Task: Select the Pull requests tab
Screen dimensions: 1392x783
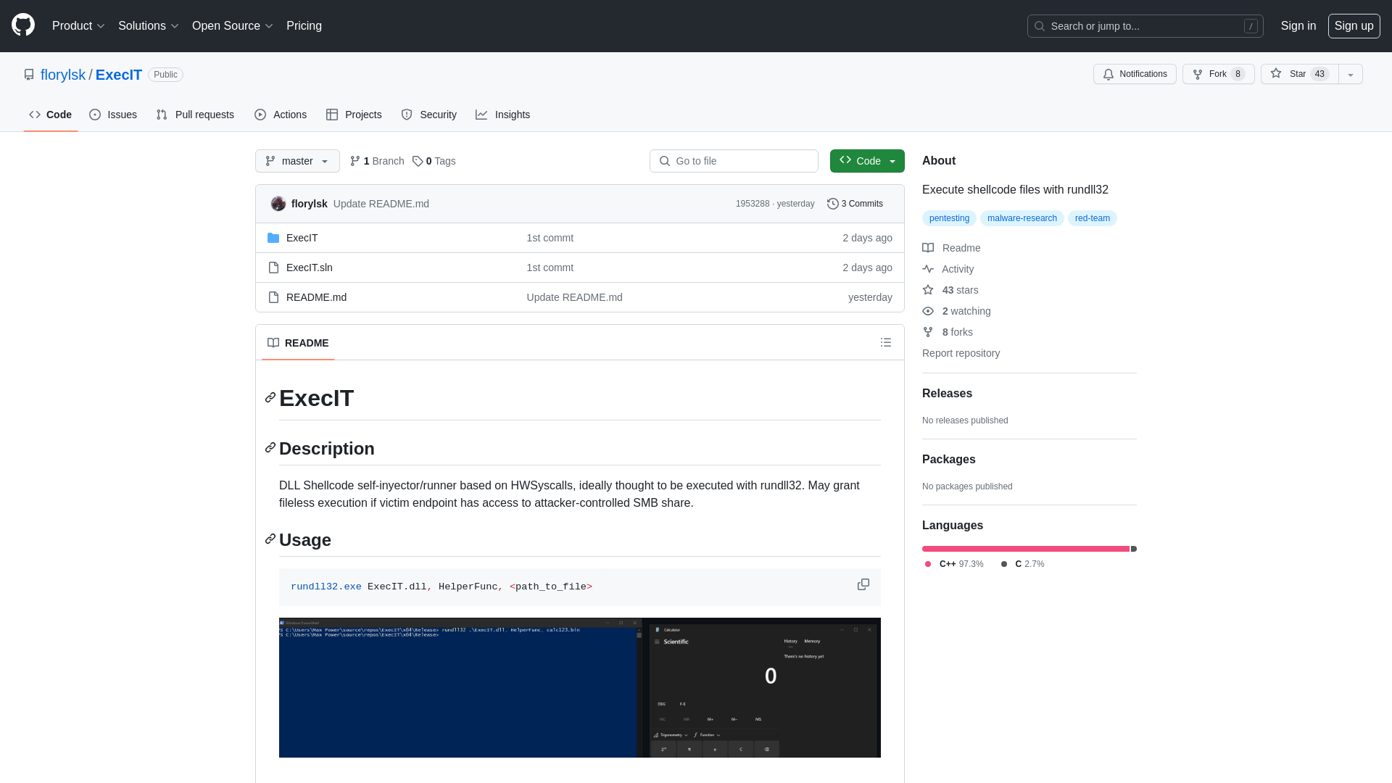Action: [195, 115]
